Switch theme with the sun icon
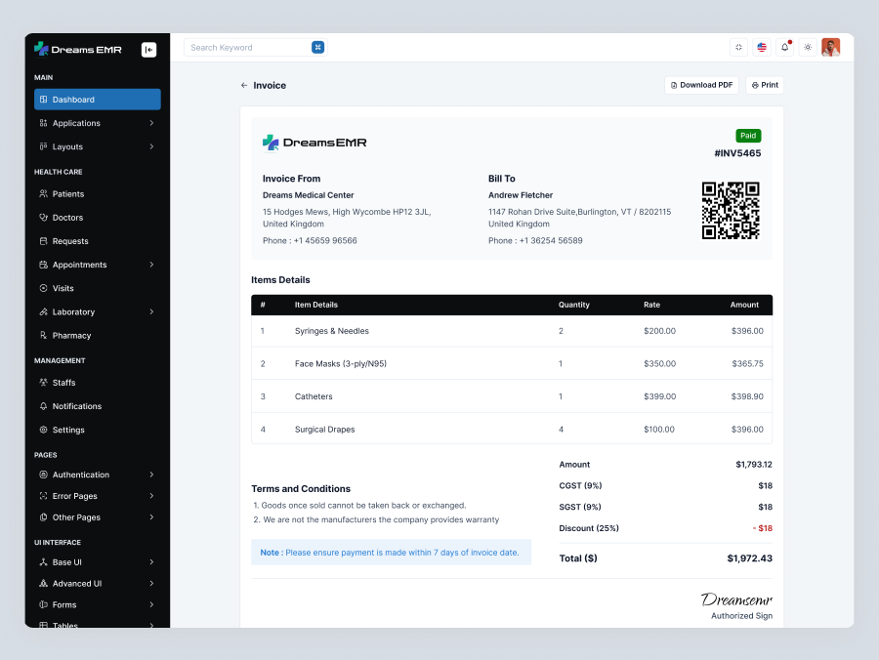The width and height of the screenshot is (879, 660). pyautogui.click(x=808, y=47)
